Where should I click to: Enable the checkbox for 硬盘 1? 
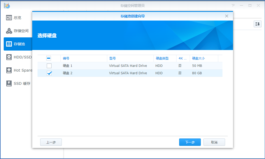coord(49,66)
